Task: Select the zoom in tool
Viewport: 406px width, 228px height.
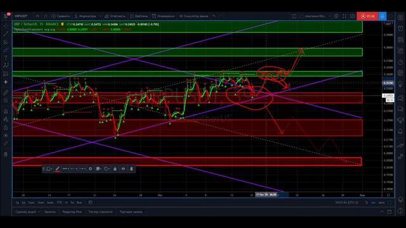Action: pos(6,100)
